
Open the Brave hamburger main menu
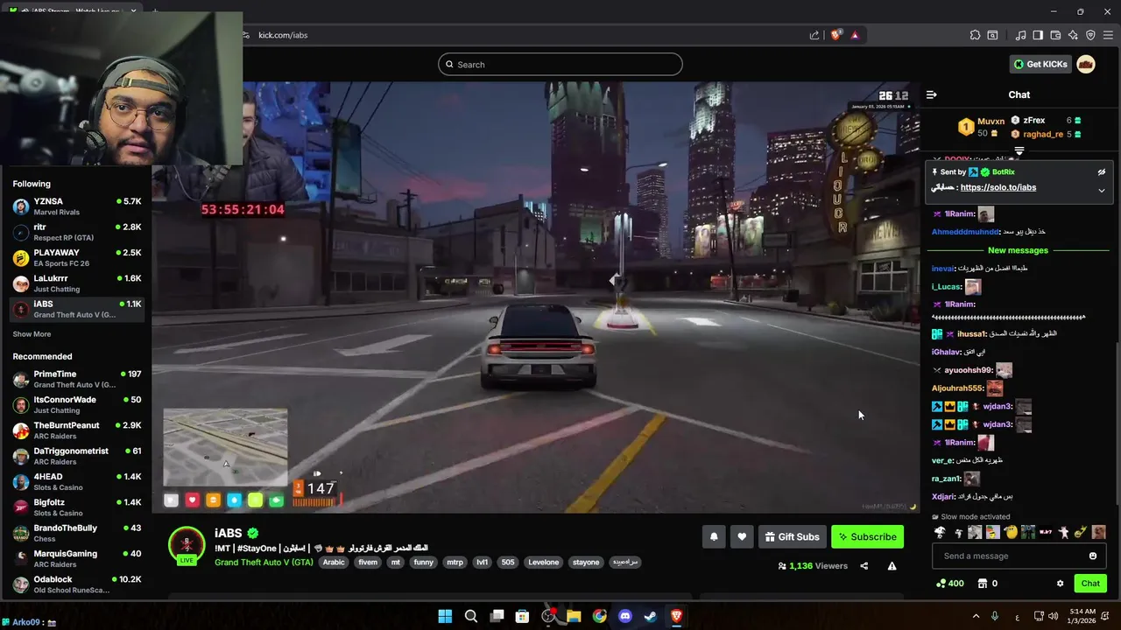pyautogui.click(x=1108, y=35)
